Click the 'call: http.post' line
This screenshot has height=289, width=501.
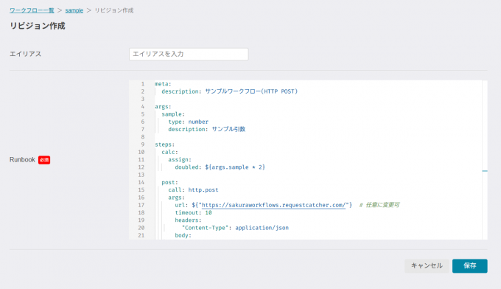tap(193, 190)
